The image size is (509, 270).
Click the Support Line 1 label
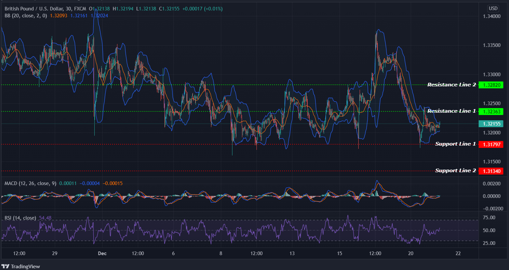coord(455,144)
